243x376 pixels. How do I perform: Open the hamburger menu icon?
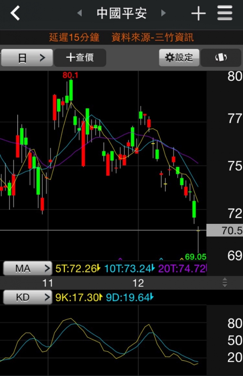tap(225, 13)
